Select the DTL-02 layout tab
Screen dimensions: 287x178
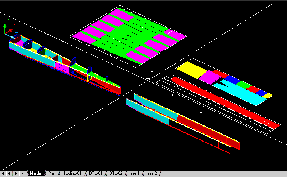(116, 173)
